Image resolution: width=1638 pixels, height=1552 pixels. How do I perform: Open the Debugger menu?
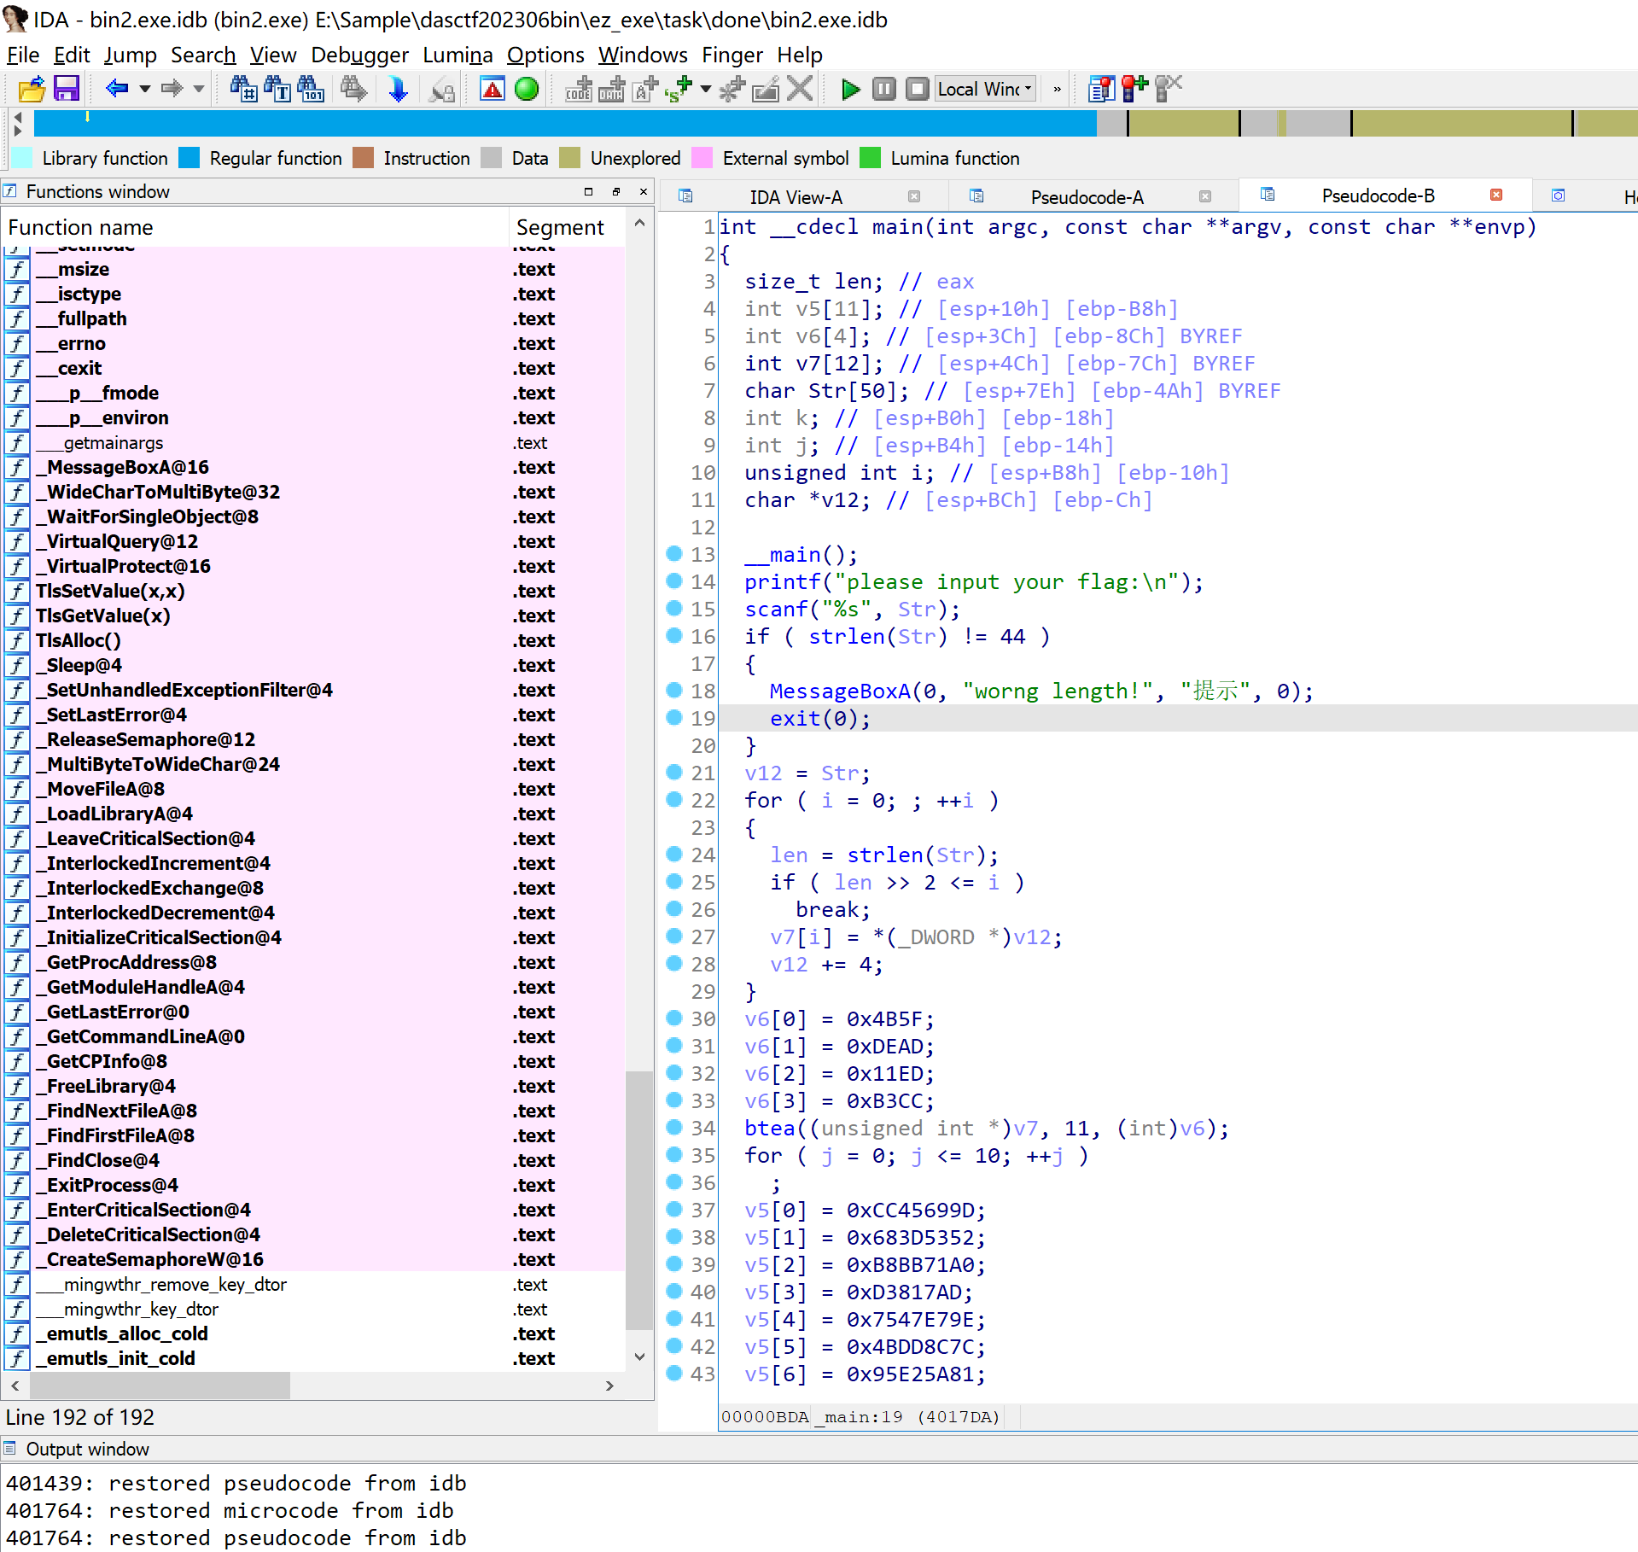coord(359,55)
